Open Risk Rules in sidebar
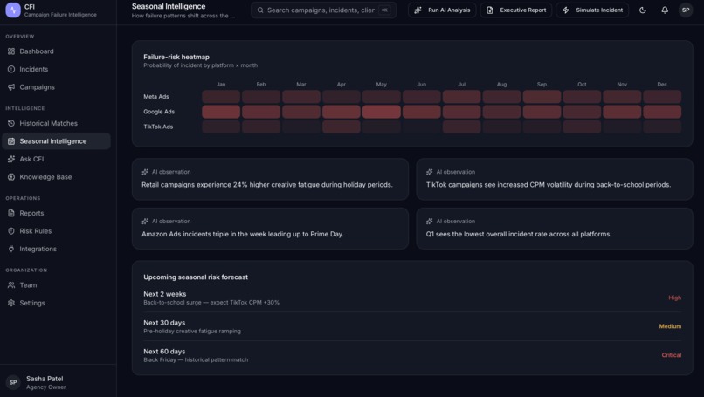The width and height of the screenshot is (704, 397). (56, 231)
